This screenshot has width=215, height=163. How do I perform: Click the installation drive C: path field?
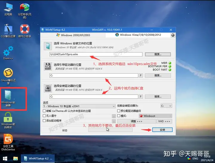pyautogui.click(x=94, y=97)
